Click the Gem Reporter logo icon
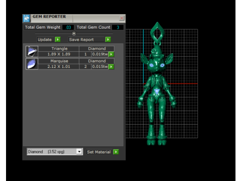 pyautogui.click(x=27, y=18)
